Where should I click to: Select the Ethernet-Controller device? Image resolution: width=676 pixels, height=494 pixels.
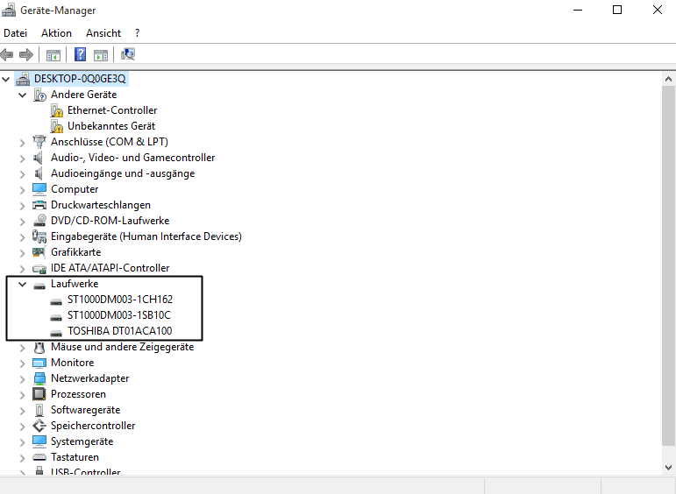pos(112,110)
